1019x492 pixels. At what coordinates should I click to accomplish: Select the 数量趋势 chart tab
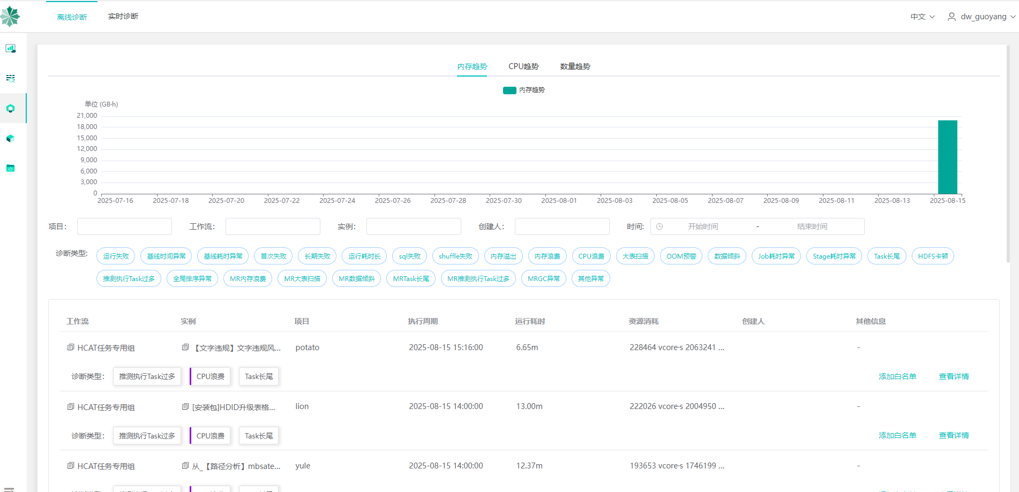[x=575, y=66]
